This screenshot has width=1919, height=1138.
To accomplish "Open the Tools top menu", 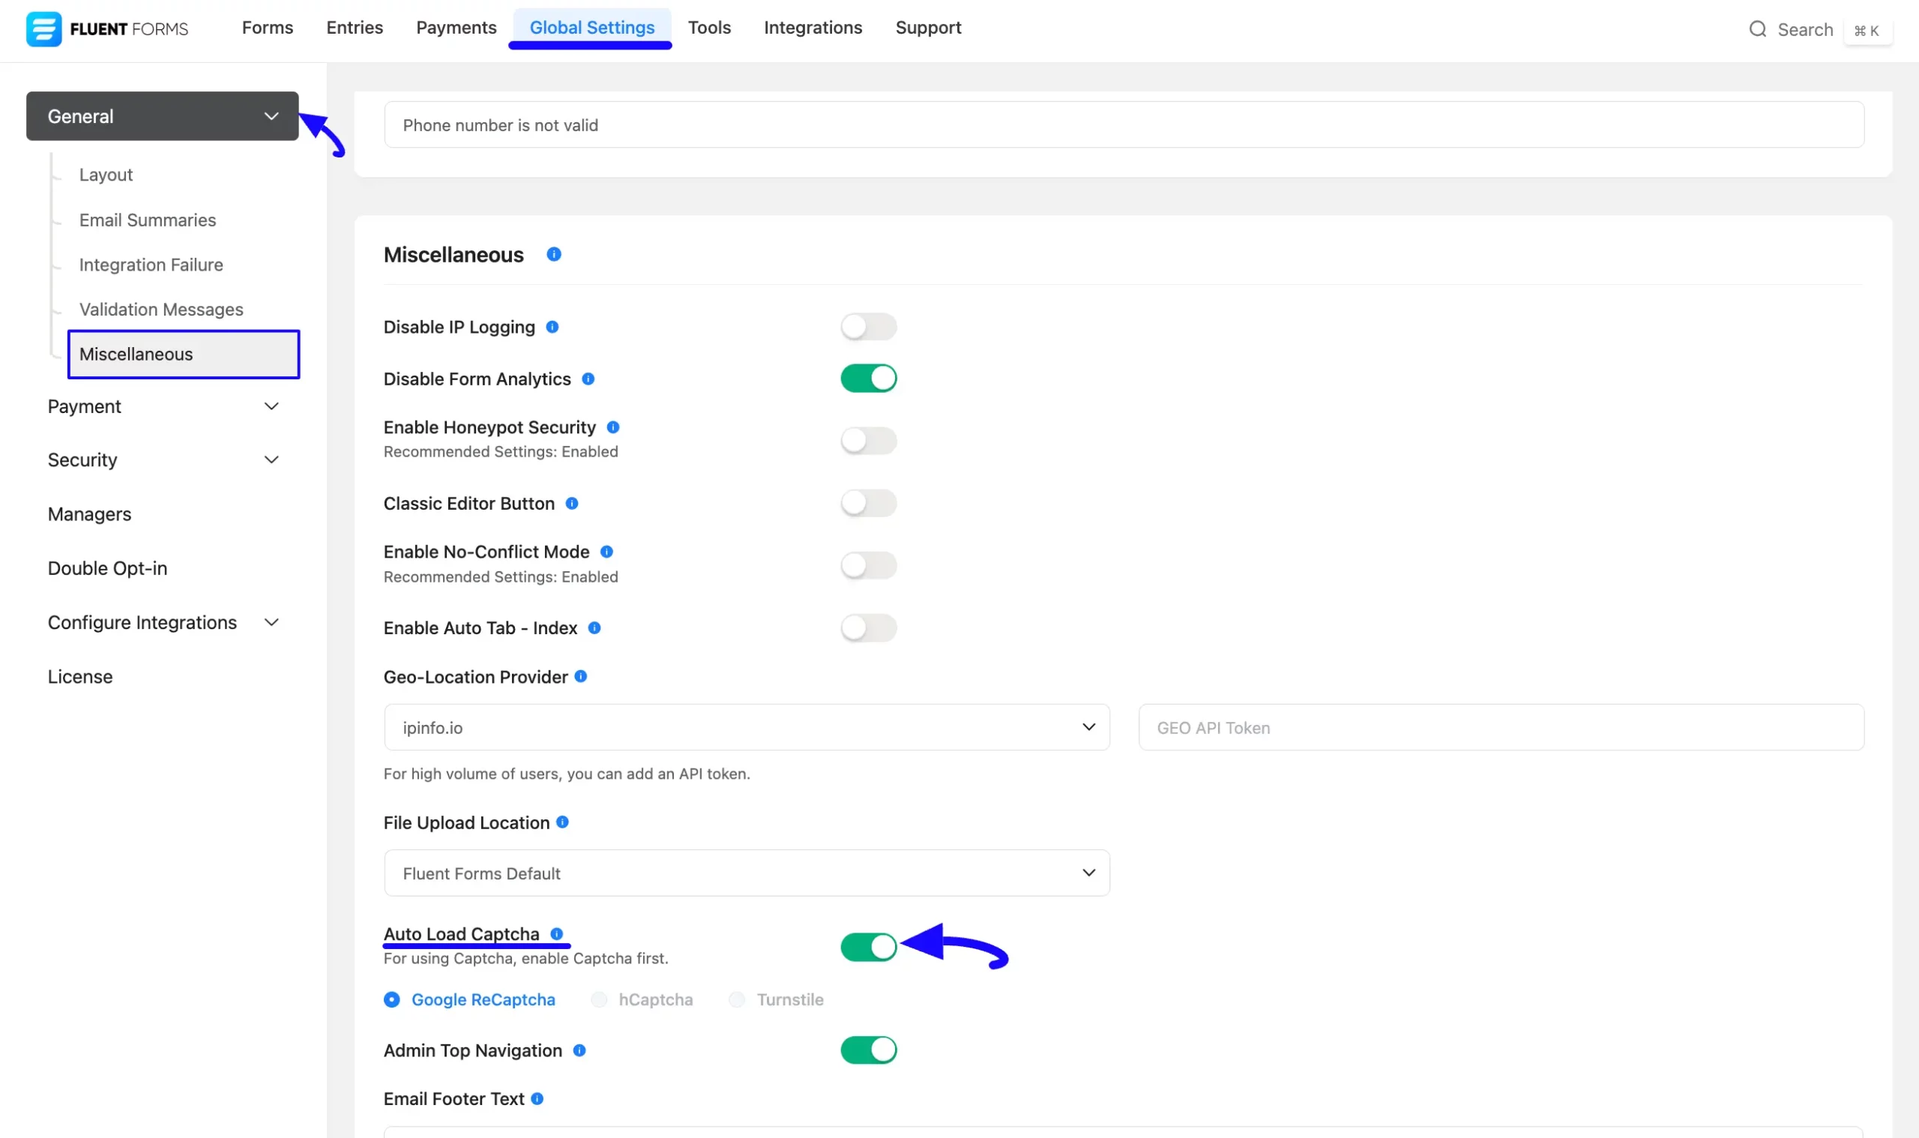I will click(709, 28).
